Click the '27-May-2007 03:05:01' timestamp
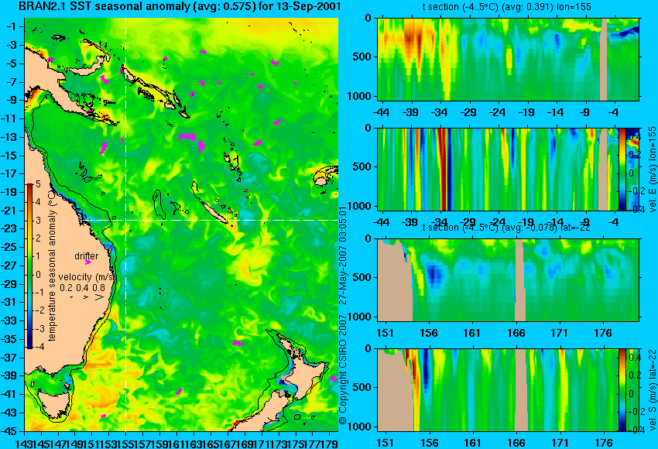 [342, 255]
